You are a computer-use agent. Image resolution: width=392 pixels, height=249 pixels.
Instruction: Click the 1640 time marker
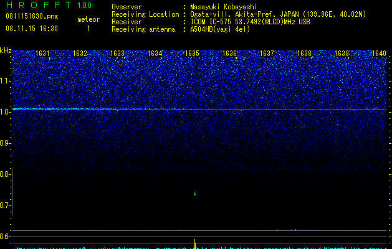380,54
